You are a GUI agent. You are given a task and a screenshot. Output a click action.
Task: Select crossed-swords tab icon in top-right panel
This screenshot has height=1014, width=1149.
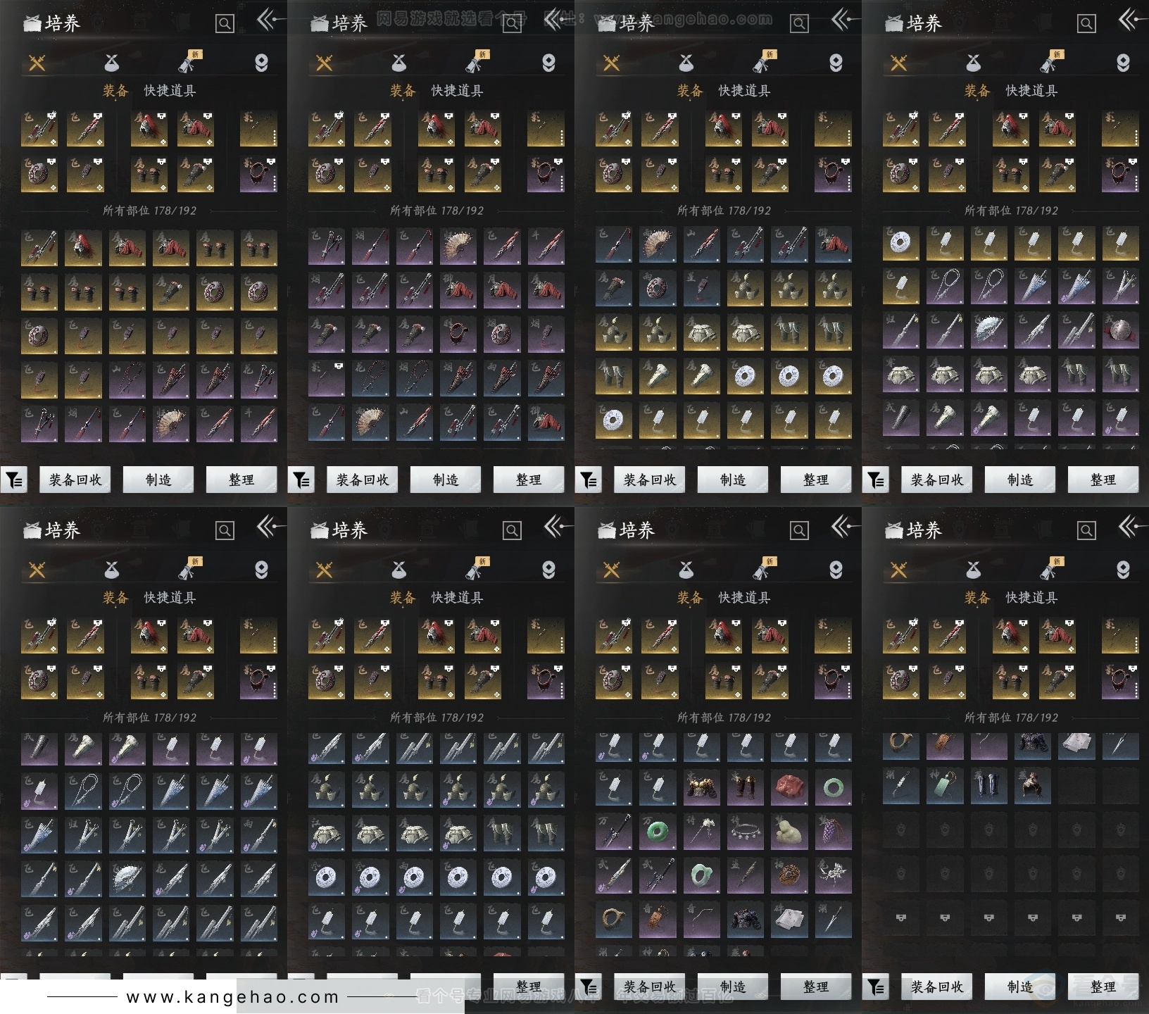[899, 63]
